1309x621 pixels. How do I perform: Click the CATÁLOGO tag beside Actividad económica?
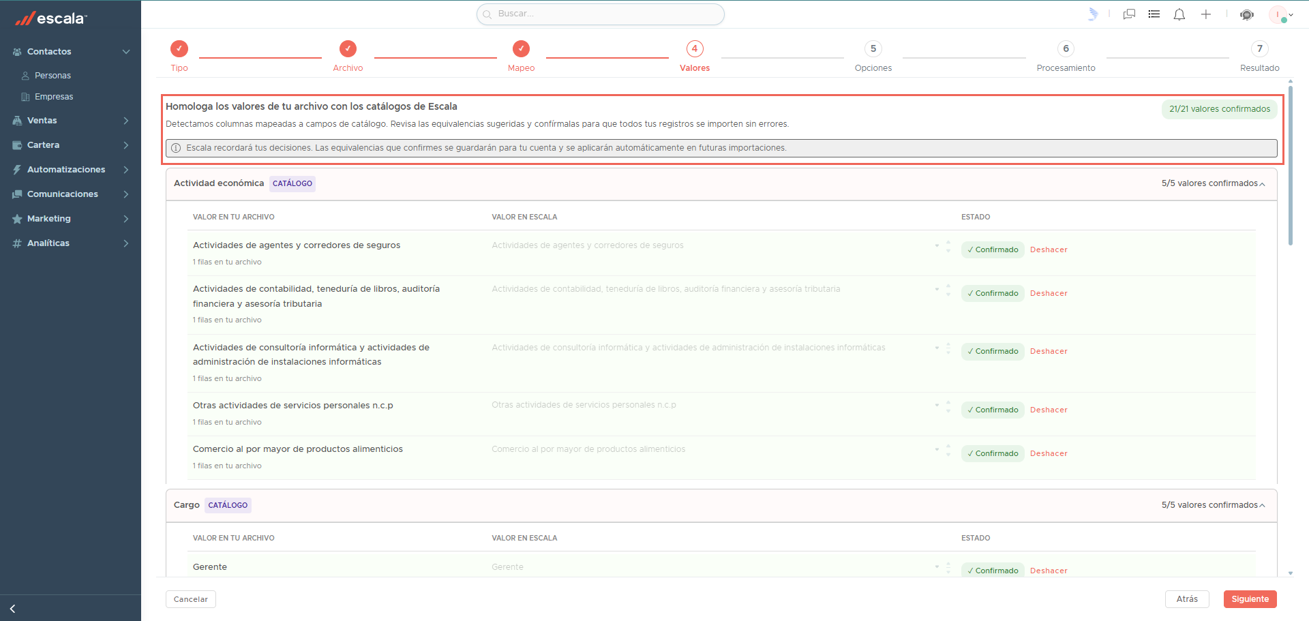[292, 184]
